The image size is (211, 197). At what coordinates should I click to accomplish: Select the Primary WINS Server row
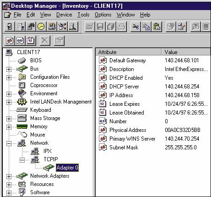pyautogui.click(x=153, y=139)
